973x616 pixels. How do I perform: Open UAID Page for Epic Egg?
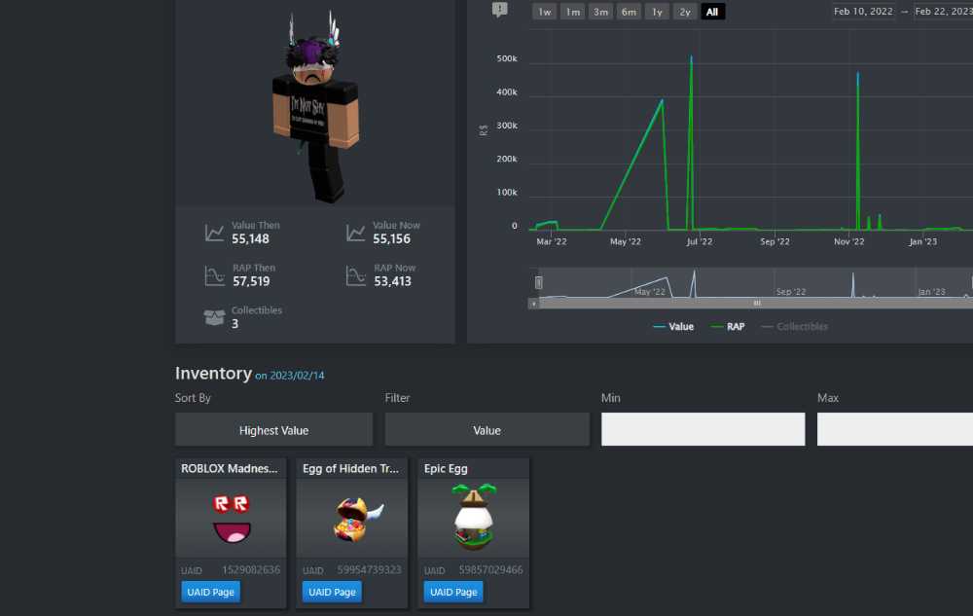[x=453, y=592]
